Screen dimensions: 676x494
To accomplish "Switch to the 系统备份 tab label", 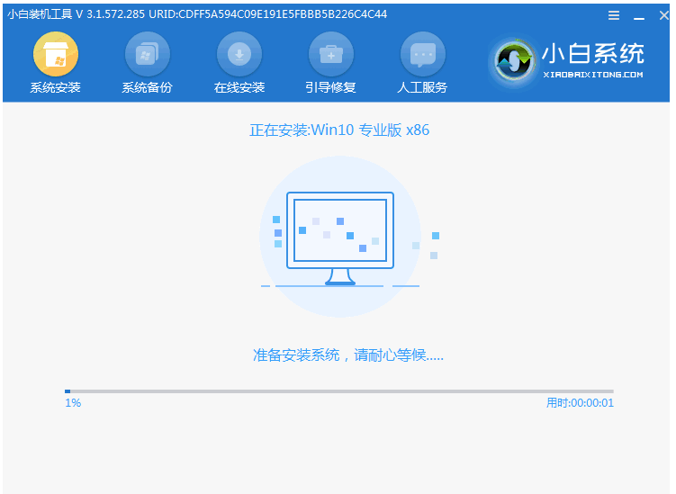I will [x=147, y=87].
